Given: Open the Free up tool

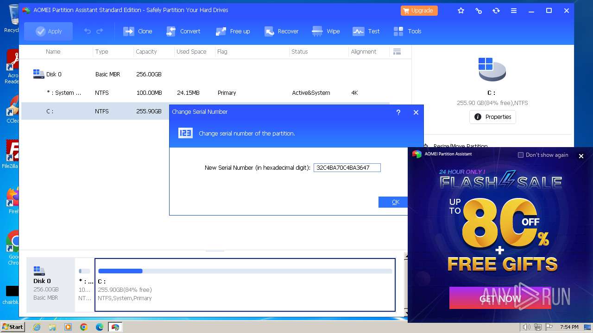Looking at the screenshot, I should (233, 31).
